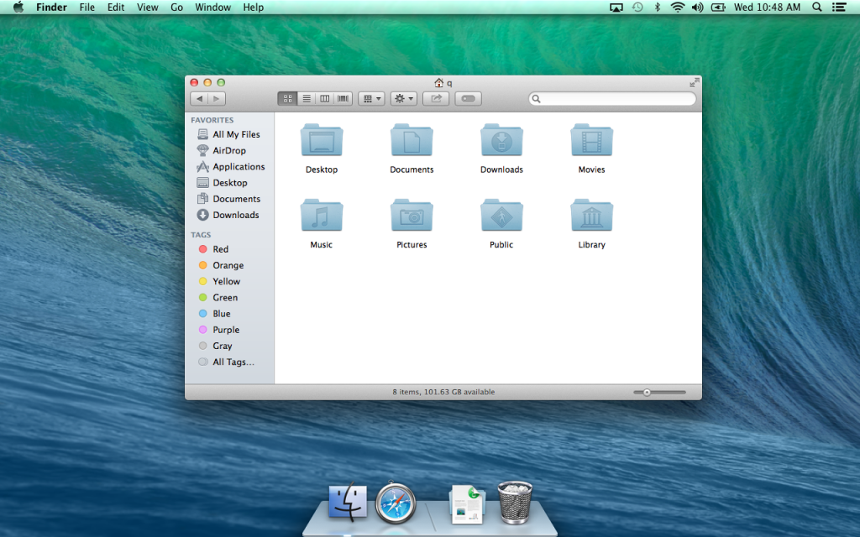Click the Finder search field
The image size is (860, 537).
(x=612, y=99)
